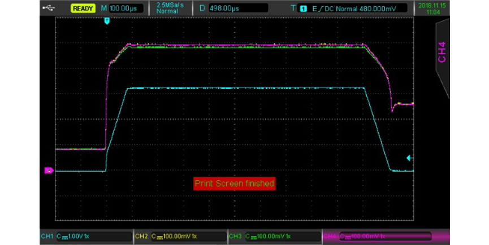Open the CH4 side panel tab
Viewport: 489px width, 245px height.
pos(442,51)
